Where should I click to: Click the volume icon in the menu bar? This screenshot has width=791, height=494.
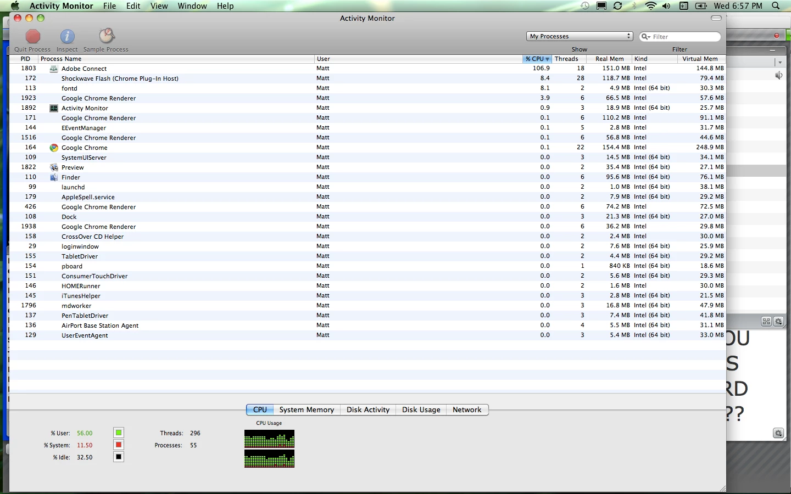[x=666, y=5]
